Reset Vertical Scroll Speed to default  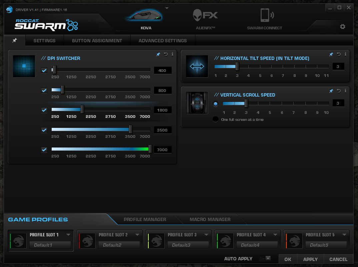pyautogui.click(x=339, y=91)
